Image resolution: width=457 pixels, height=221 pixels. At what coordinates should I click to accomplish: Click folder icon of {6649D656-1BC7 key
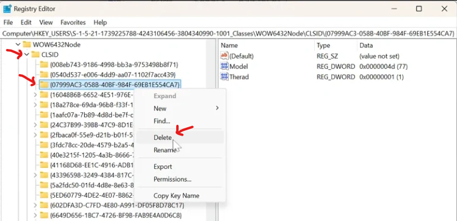click(44, 215)
